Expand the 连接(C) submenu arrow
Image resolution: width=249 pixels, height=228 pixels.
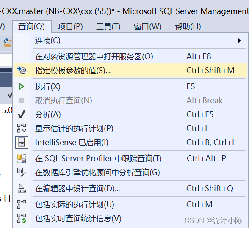tap(240, 41)
